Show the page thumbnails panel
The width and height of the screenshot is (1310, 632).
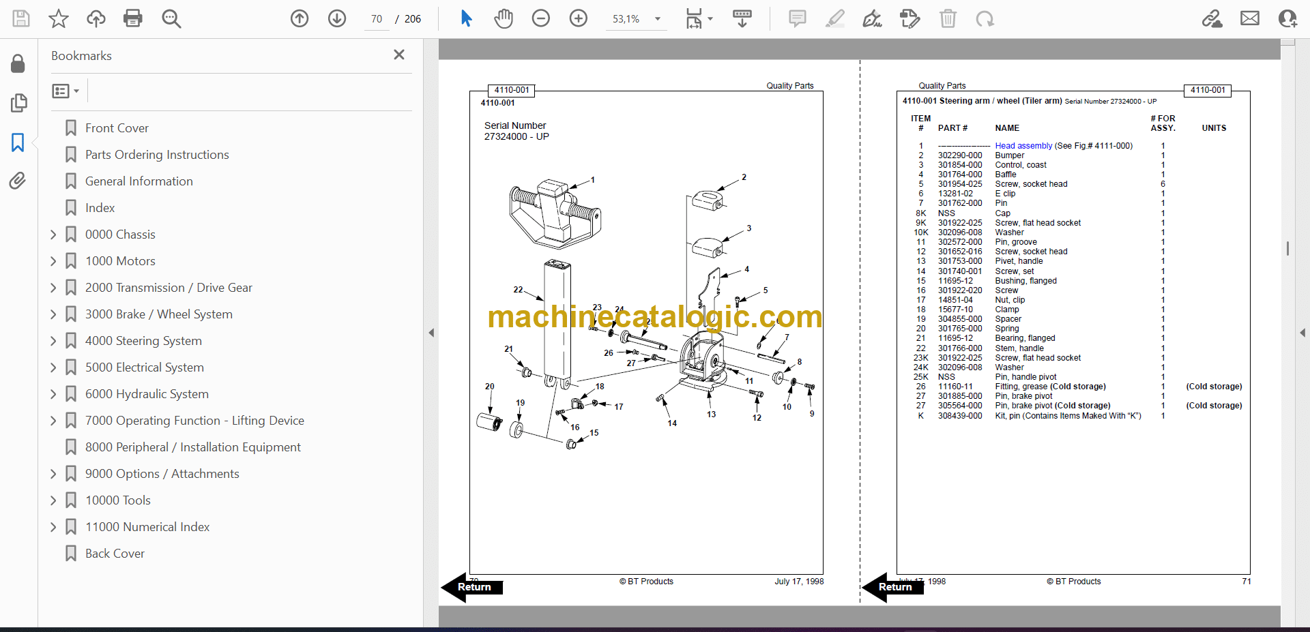coord(18,103)
